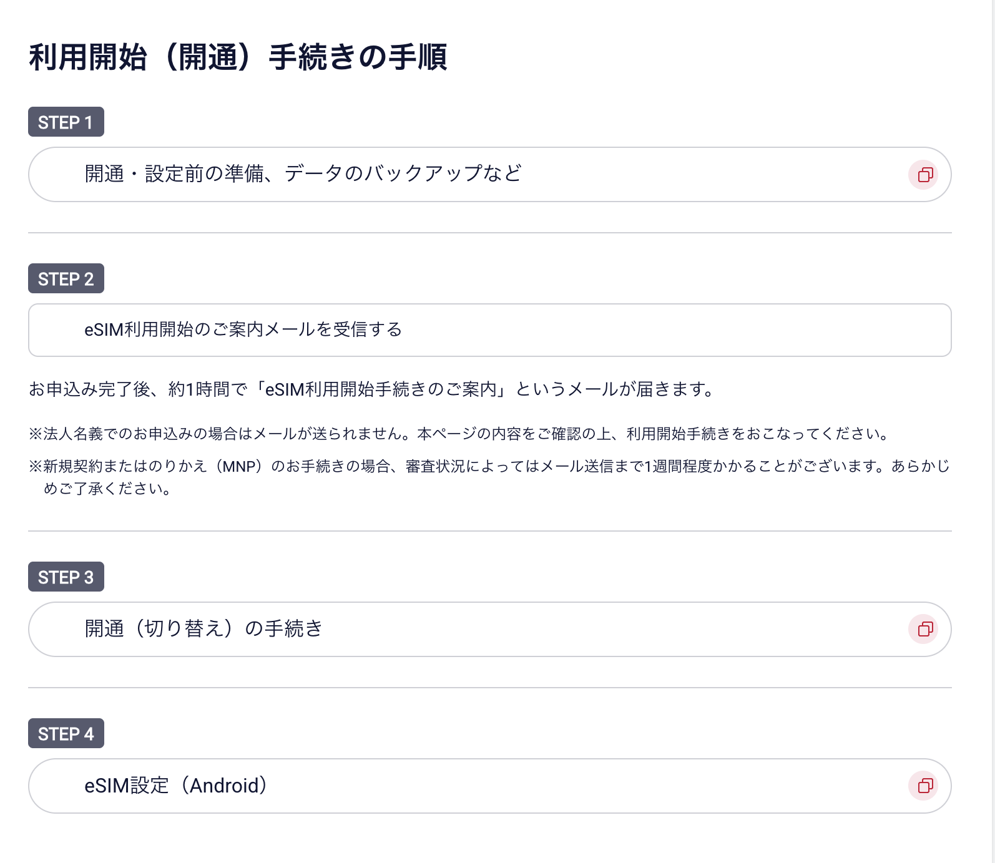Select the eSIM利用開始のご案内メールを受信する box
Viewport: 995px width, 863px height.
tap(489, 330)
